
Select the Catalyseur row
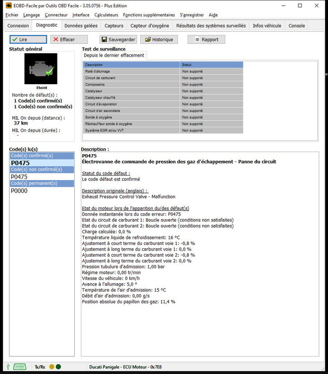(163, 91)
